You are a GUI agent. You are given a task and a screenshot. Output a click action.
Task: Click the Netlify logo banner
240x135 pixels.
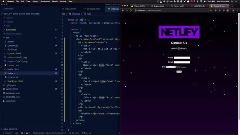[x=179, y=32]
